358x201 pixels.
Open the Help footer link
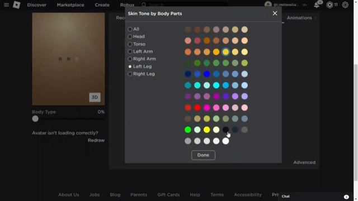point(195,195)
